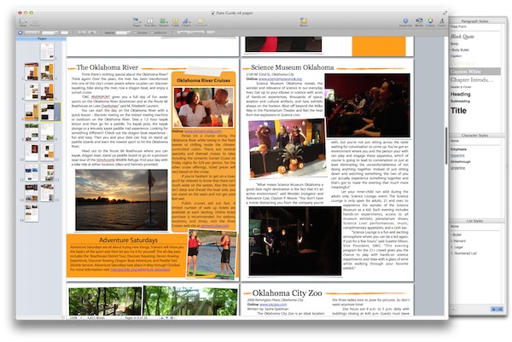This screenshot has height=342, width=512.
Task: Click the blue button at drawer bottom
Action: pyautogui.click(x=497, y=309)
